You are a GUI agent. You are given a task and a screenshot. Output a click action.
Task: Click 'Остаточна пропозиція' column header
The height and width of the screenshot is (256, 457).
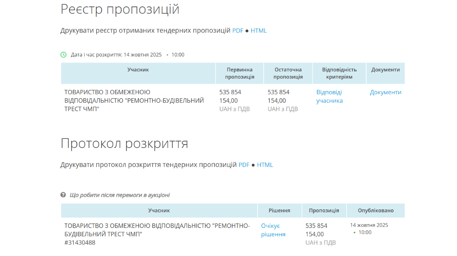pyautogui.click(x=288, y=73)
